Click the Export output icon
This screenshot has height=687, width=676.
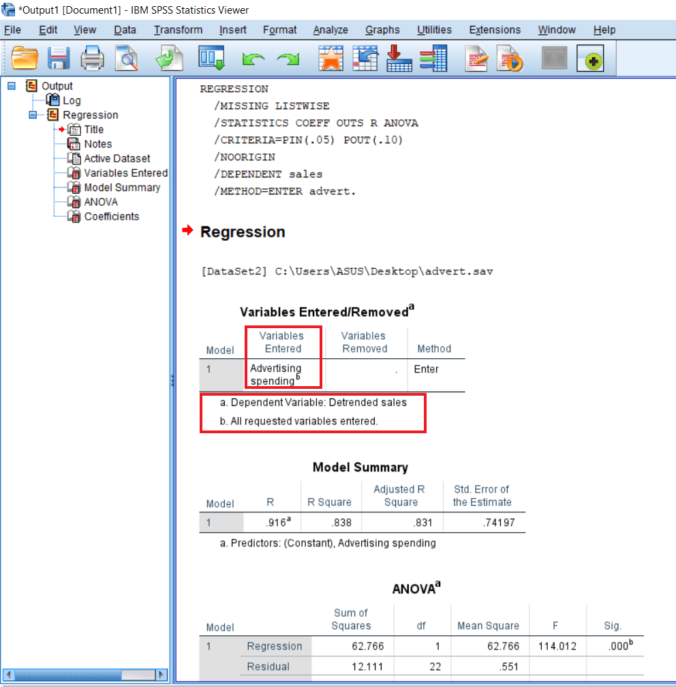tap(169, 58)
